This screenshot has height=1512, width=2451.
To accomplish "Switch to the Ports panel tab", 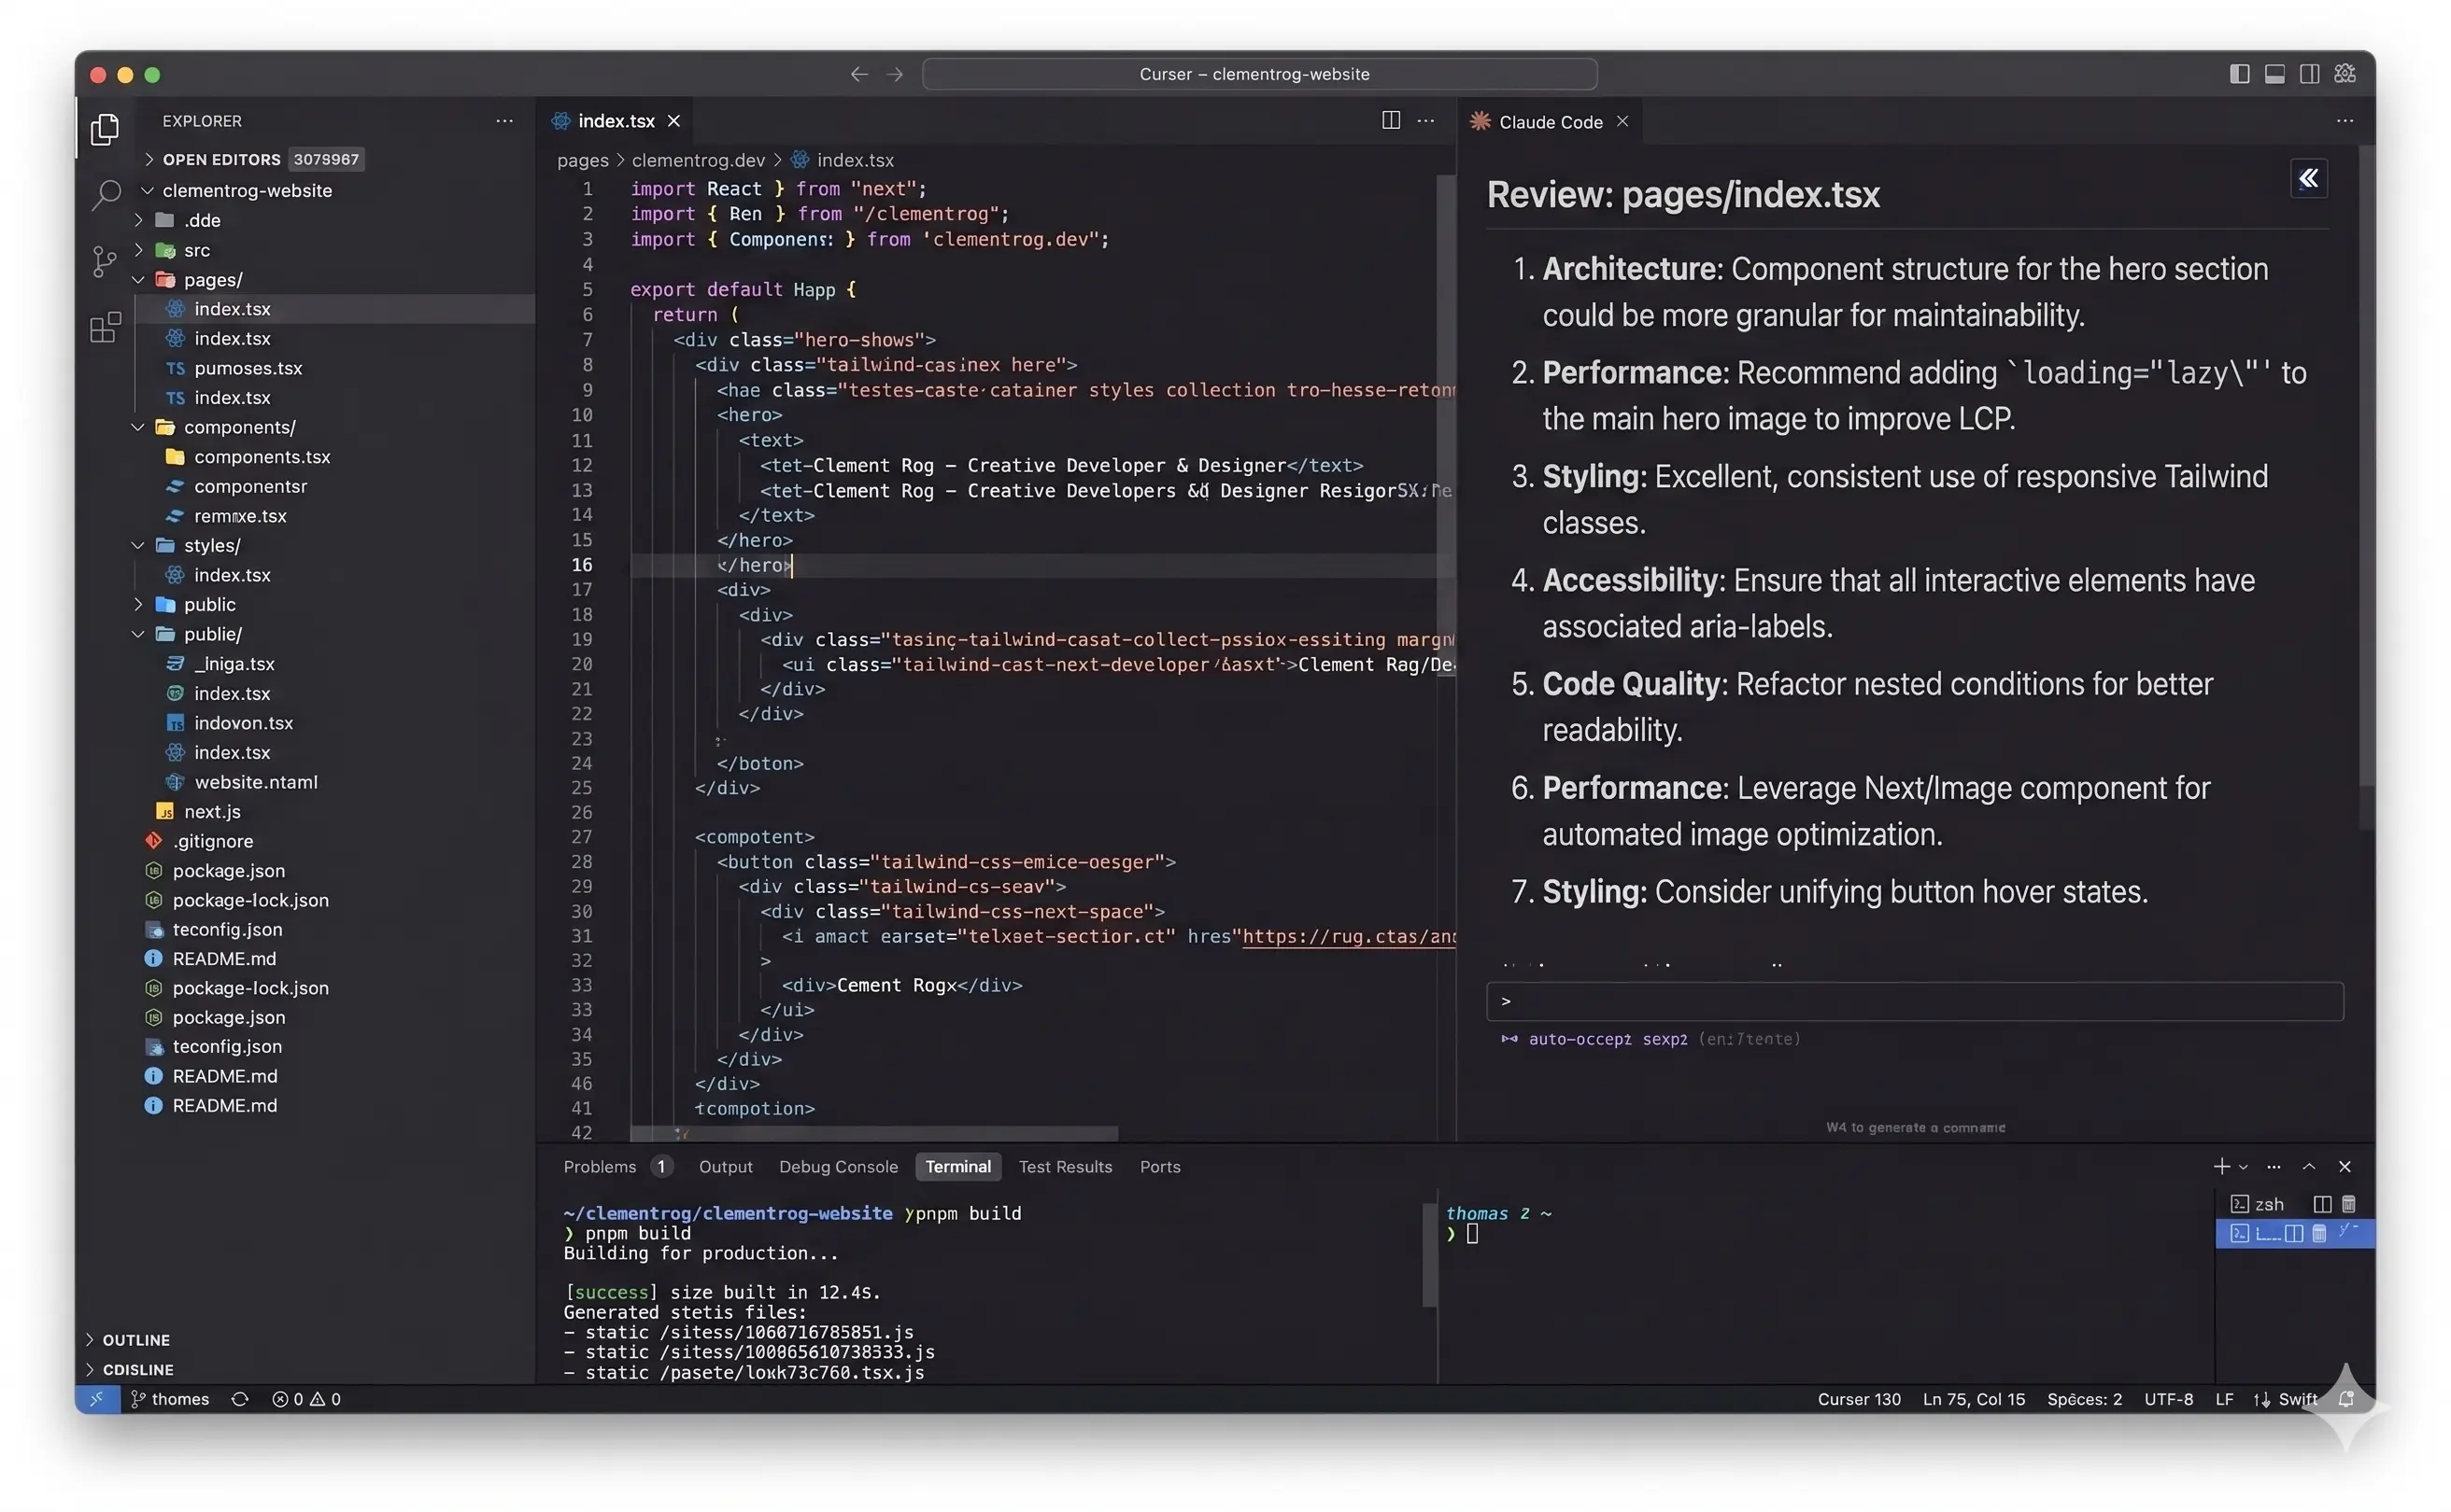I will (x=1160, y=1167).
